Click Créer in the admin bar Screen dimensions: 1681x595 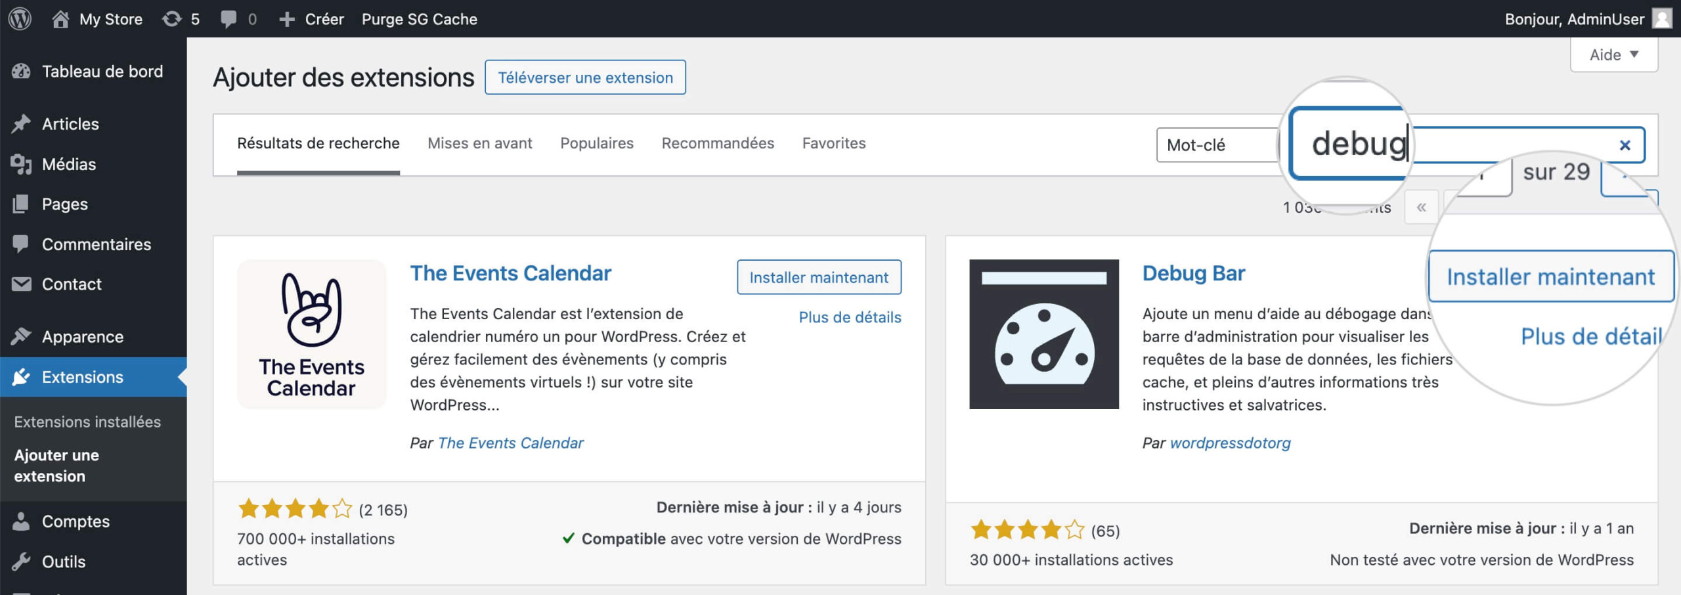(324, 19)
